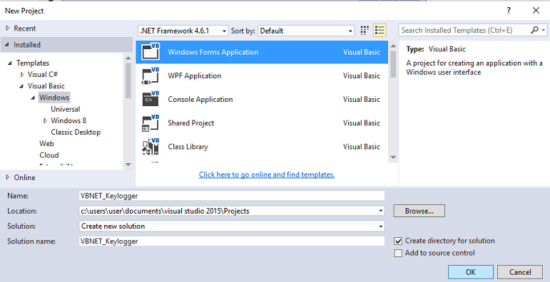Click the Browse... button

(419, 211)
